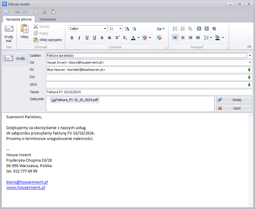This screenshot has width=255, height=209.
Task: Open the Calibri font name dropdown
Action: point(105,29)
